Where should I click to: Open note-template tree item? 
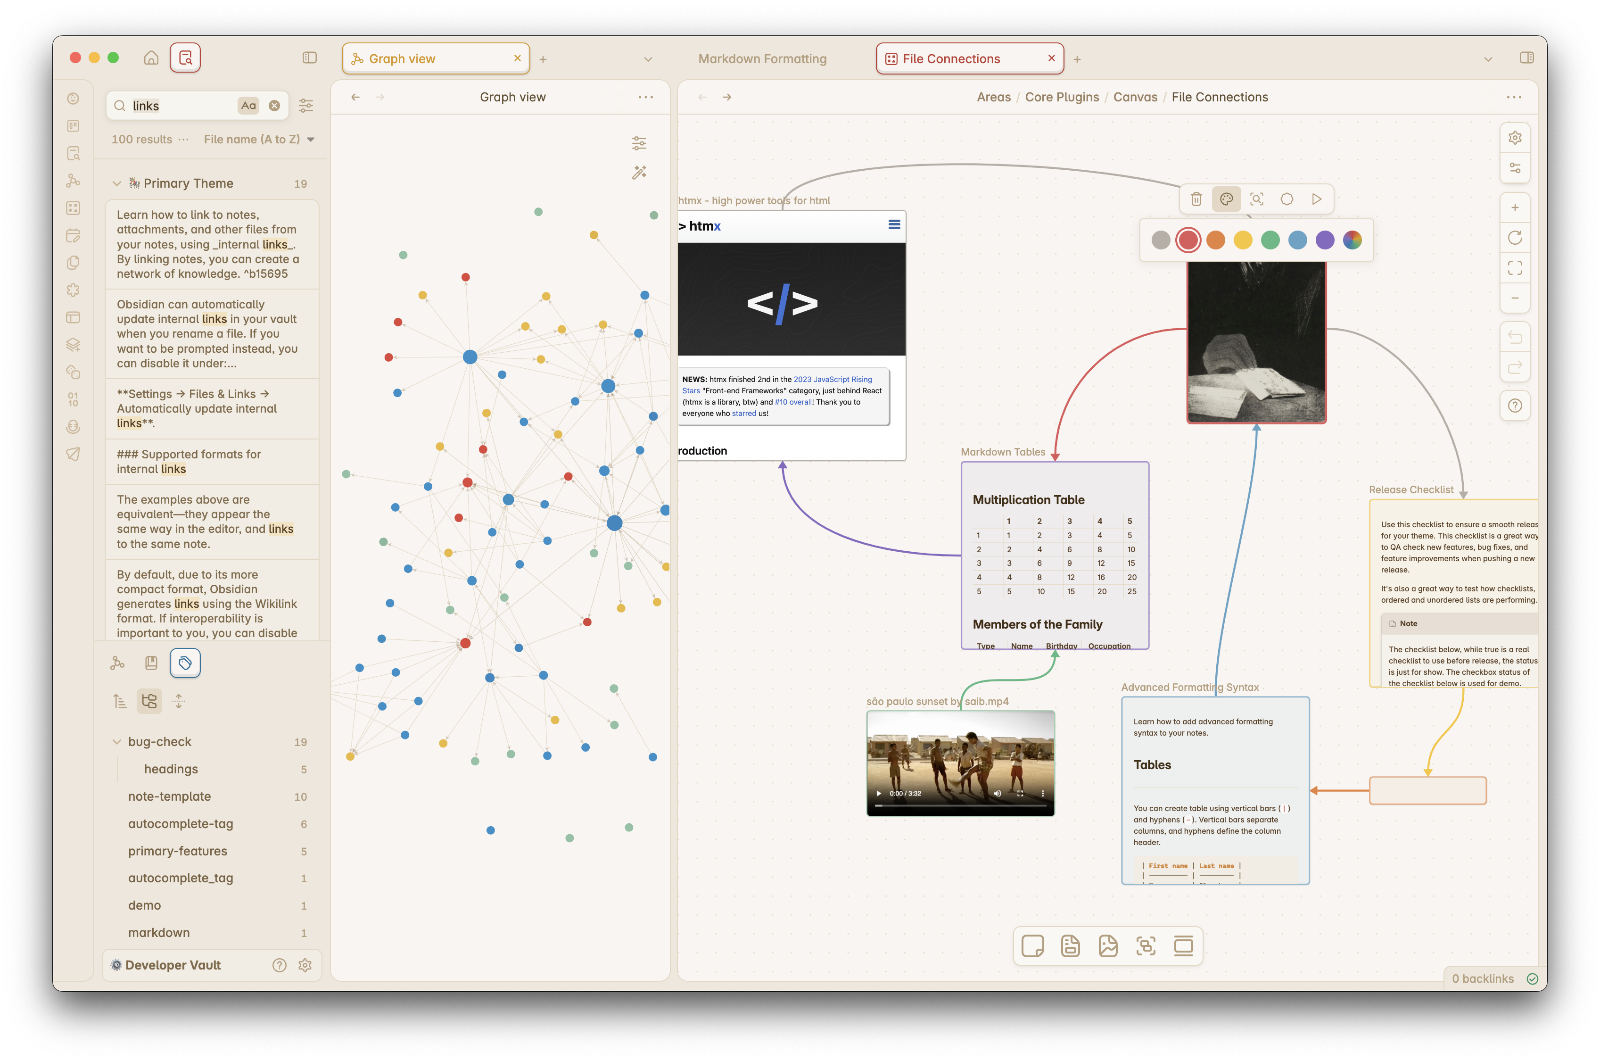tap(169, 796)
